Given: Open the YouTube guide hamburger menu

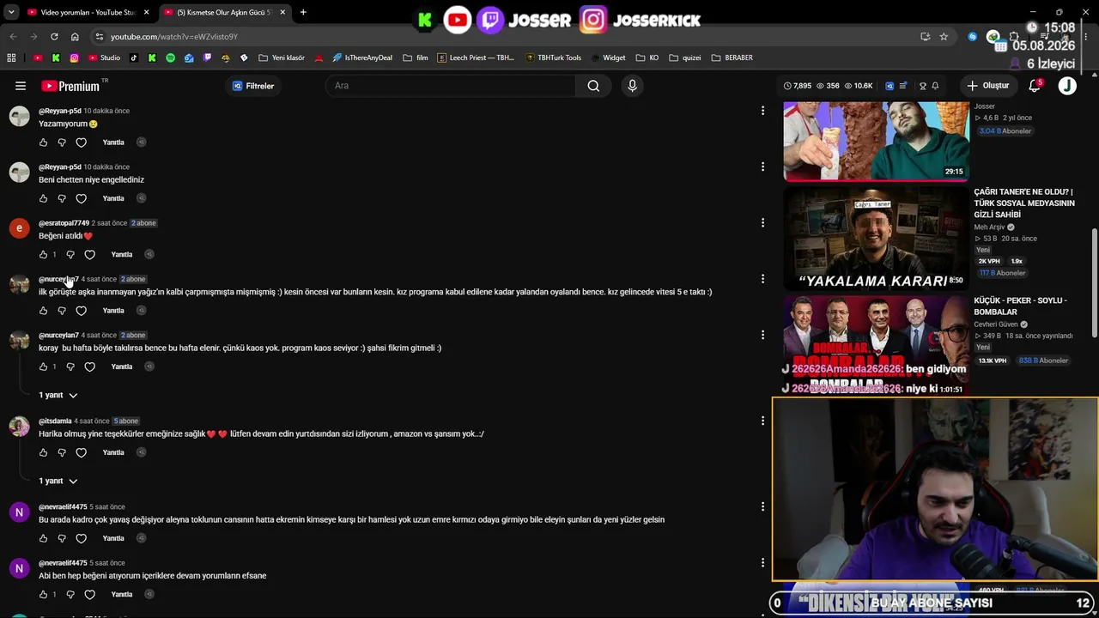Looking at the screenshot, I should click(21, 86).
